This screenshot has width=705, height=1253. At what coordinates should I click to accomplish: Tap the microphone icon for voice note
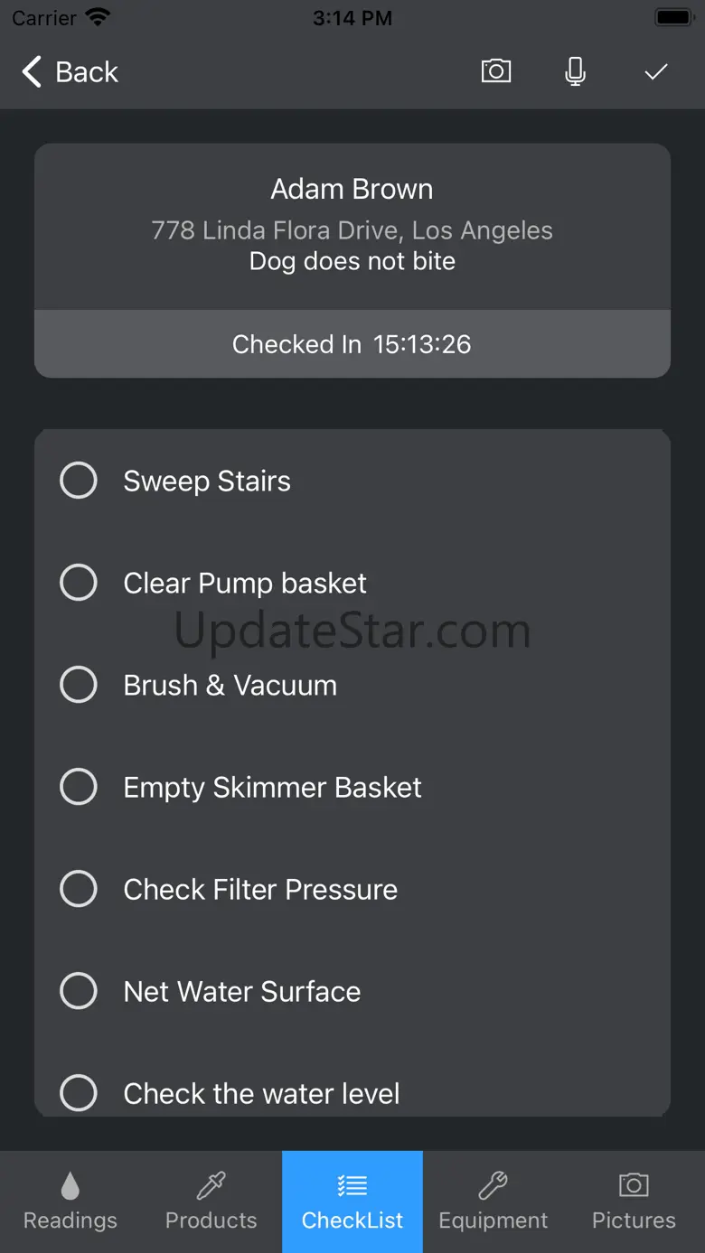click(x=575, y=71)
